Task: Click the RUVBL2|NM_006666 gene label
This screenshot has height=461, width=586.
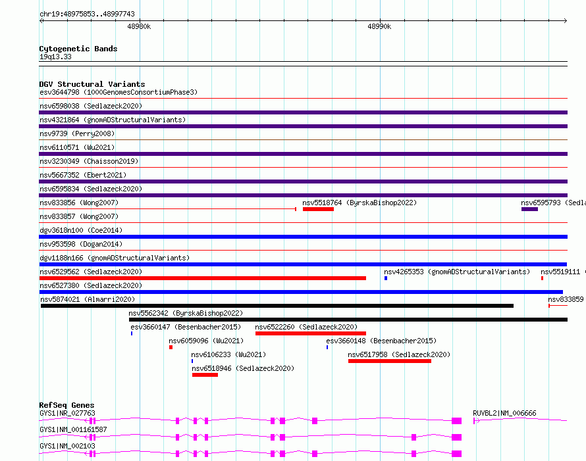Action: click(x=504, y=413)
